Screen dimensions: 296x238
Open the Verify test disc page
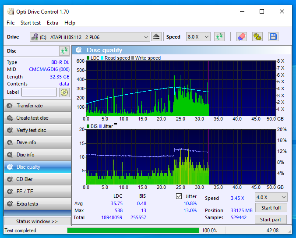(38, 130)
